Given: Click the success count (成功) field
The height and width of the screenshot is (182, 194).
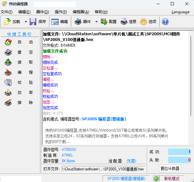Looking at the screenshot, I should coord(179,152).
